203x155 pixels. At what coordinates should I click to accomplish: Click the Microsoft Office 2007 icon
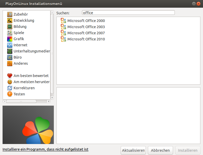tap(63, 33)
